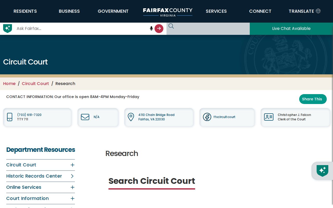
Task: Click the contact information office hours text
Action: click(73, 97)
